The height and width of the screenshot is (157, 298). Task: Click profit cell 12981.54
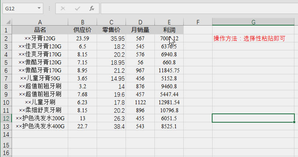[x=169, y=102]
